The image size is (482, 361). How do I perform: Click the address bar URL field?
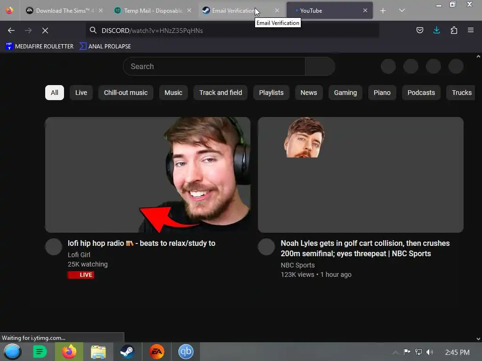232,31
